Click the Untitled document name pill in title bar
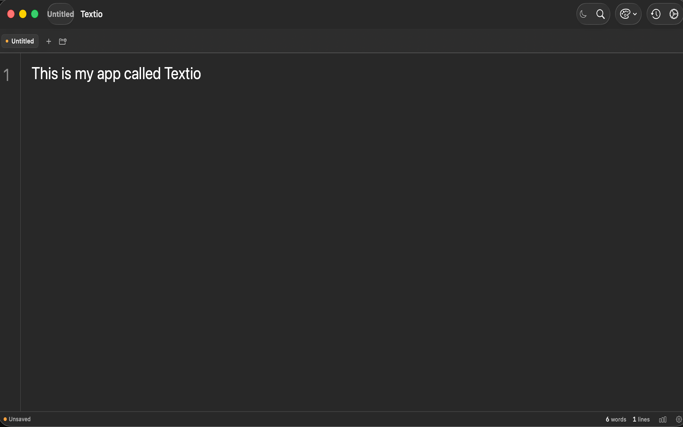This screenshot has height=427, width=683. pyautogui.click(x=60, y=14)
